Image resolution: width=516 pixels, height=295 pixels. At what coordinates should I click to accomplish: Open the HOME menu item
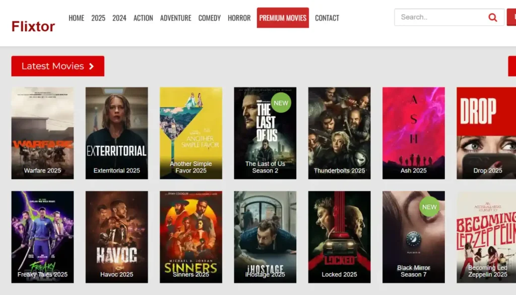[x=77, y=18]
